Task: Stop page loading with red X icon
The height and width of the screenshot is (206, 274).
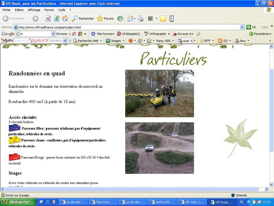Action: (x=48, y=19)
